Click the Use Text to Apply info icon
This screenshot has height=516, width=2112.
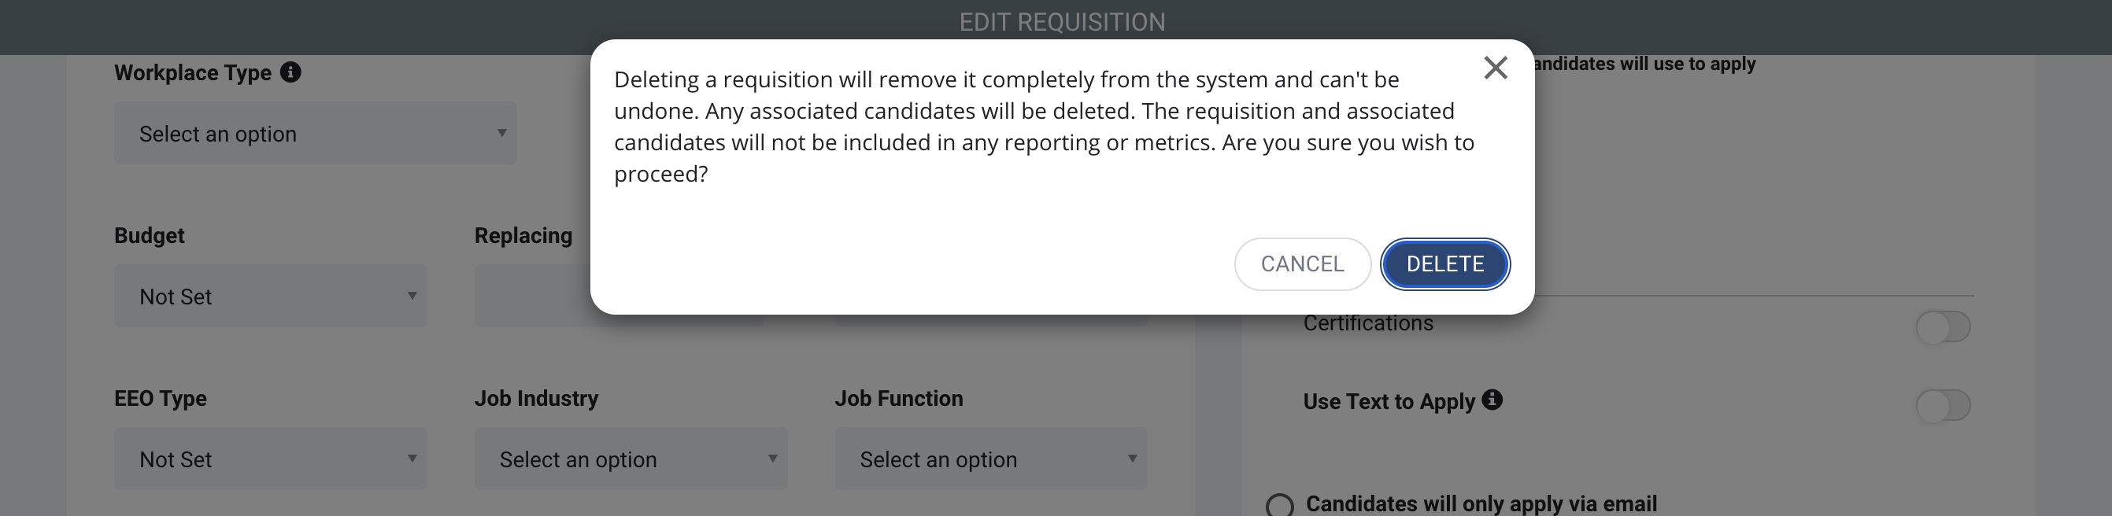(1492, 400)
